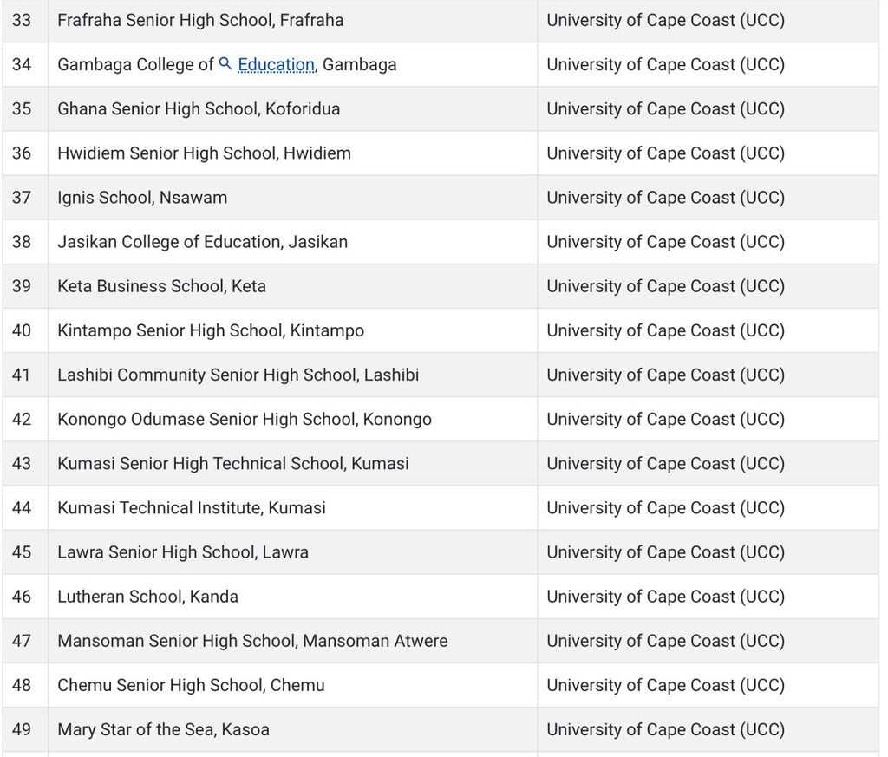Click the Kumasi Technical Institute entry
This screenshot has width=888, height=757.
click(x=192, y=507)
